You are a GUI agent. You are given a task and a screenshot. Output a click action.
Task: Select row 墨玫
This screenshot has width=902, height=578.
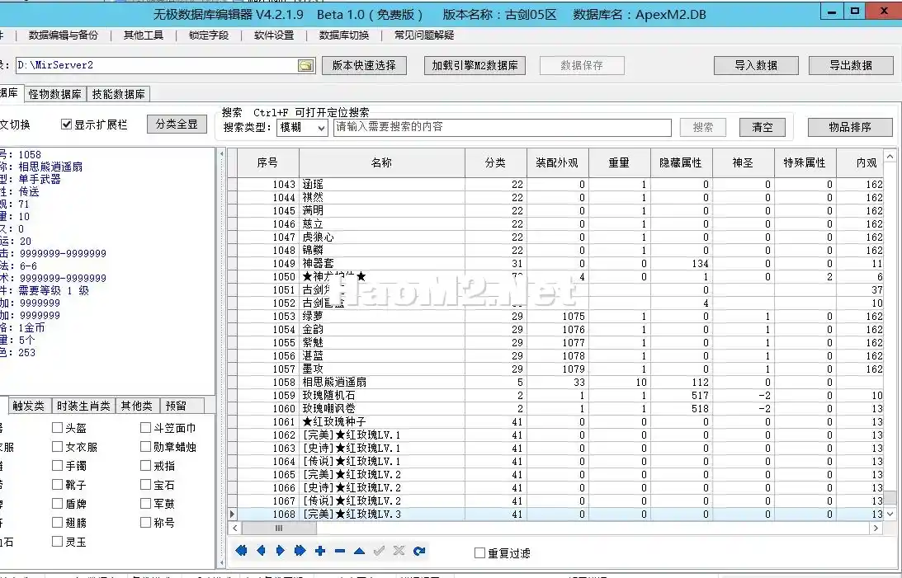click(x=555, y=369)
